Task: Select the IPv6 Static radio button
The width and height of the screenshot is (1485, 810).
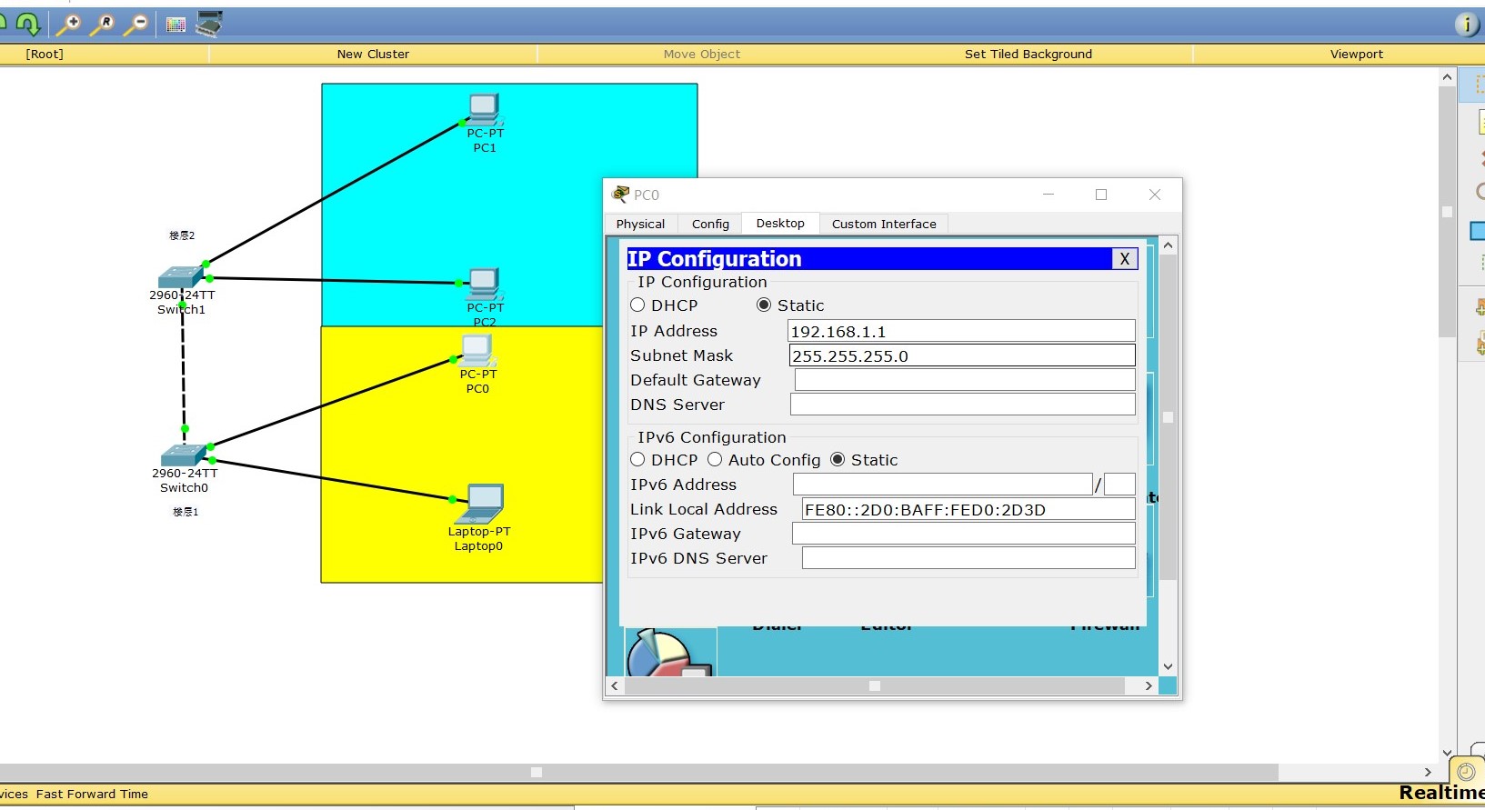Action: (838, 460)
